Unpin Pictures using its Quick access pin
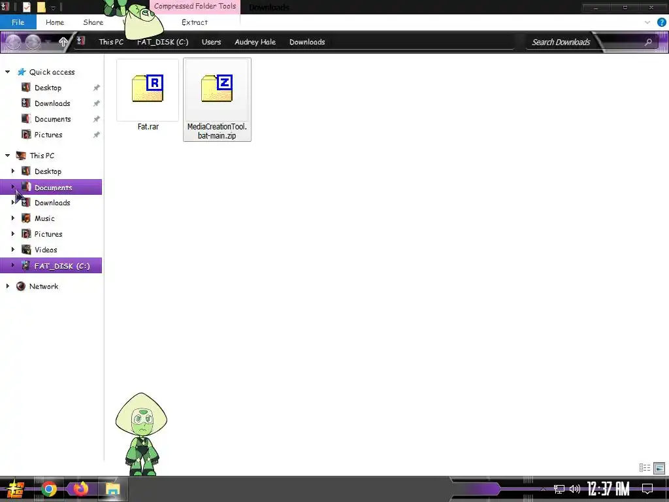The width and height of the screenshot is (669, 502). click(x=97, y=135)
